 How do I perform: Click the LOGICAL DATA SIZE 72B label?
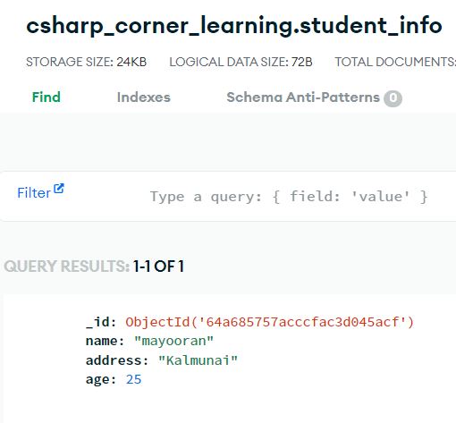[241, 62]
